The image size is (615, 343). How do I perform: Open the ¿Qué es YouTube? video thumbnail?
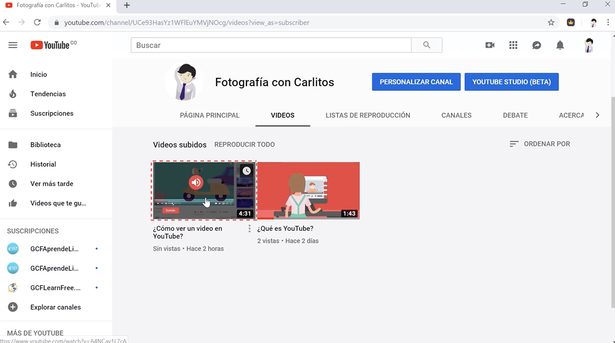(x=308, y=191)
